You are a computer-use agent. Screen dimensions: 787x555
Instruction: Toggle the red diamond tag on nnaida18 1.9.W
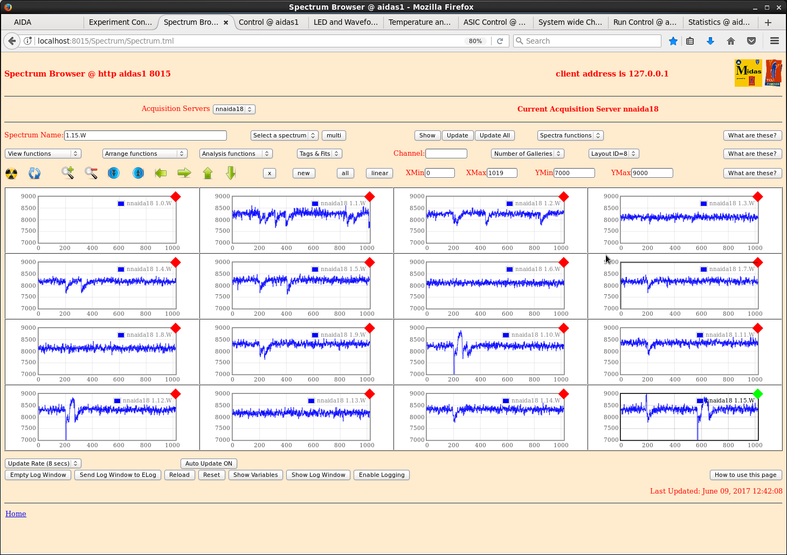click(x=370, y=328)
